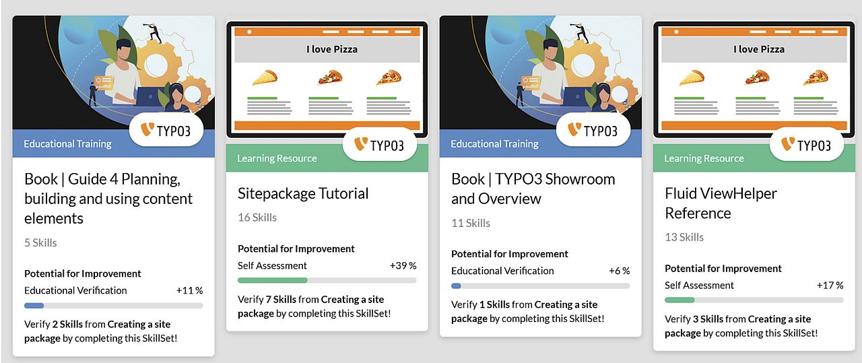This screenshot has width=862, height=363.
Task: Click the TYPO3 logo badge on Fluid ViewHelper card
Action: coord(807,144)
